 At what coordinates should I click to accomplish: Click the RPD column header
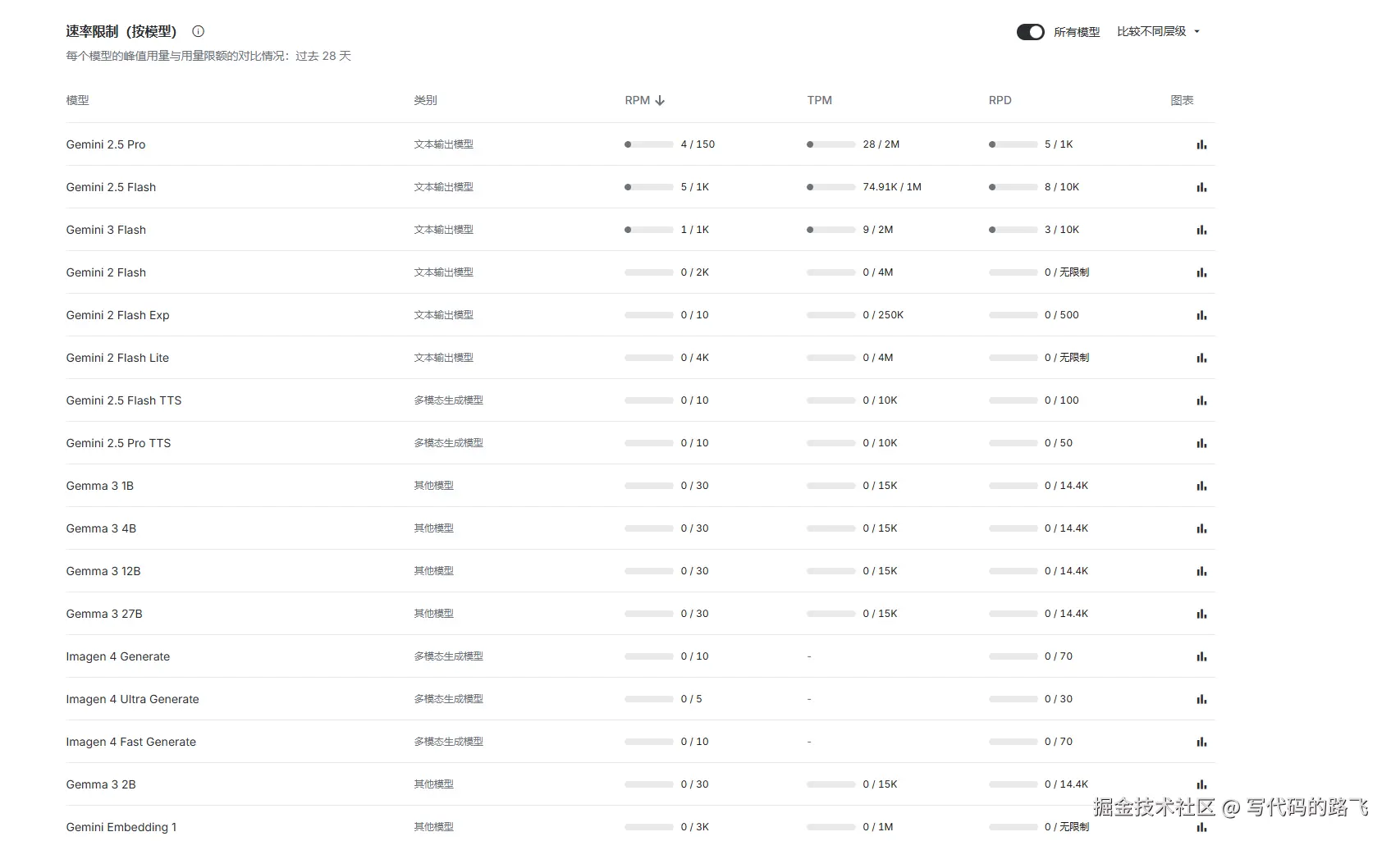[1000, 100]
